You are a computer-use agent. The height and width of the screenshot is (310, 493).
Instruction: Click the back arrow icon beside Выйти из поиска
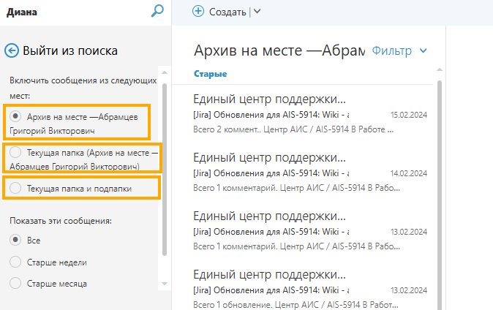[12, 50]
